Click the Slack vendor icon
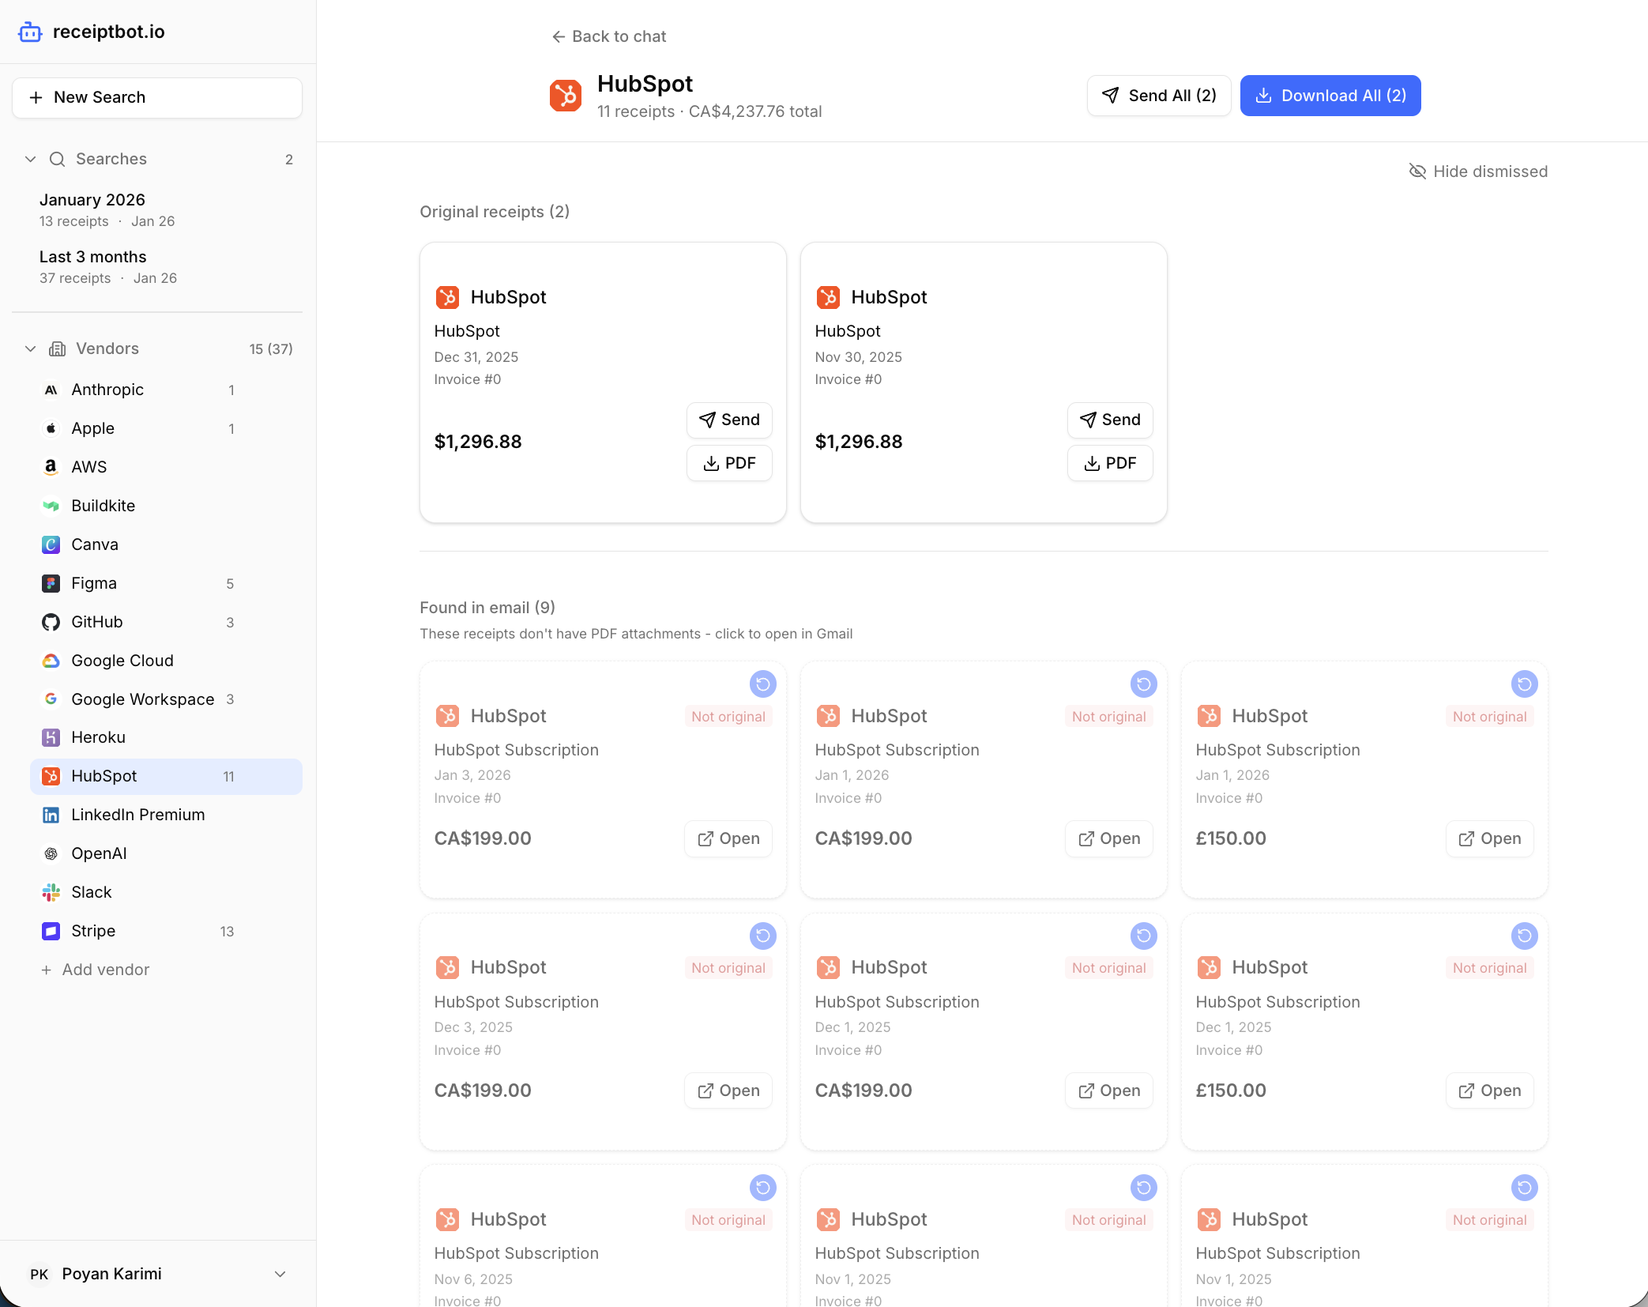The image size is (1648, 1307). [x=51, y=892]
